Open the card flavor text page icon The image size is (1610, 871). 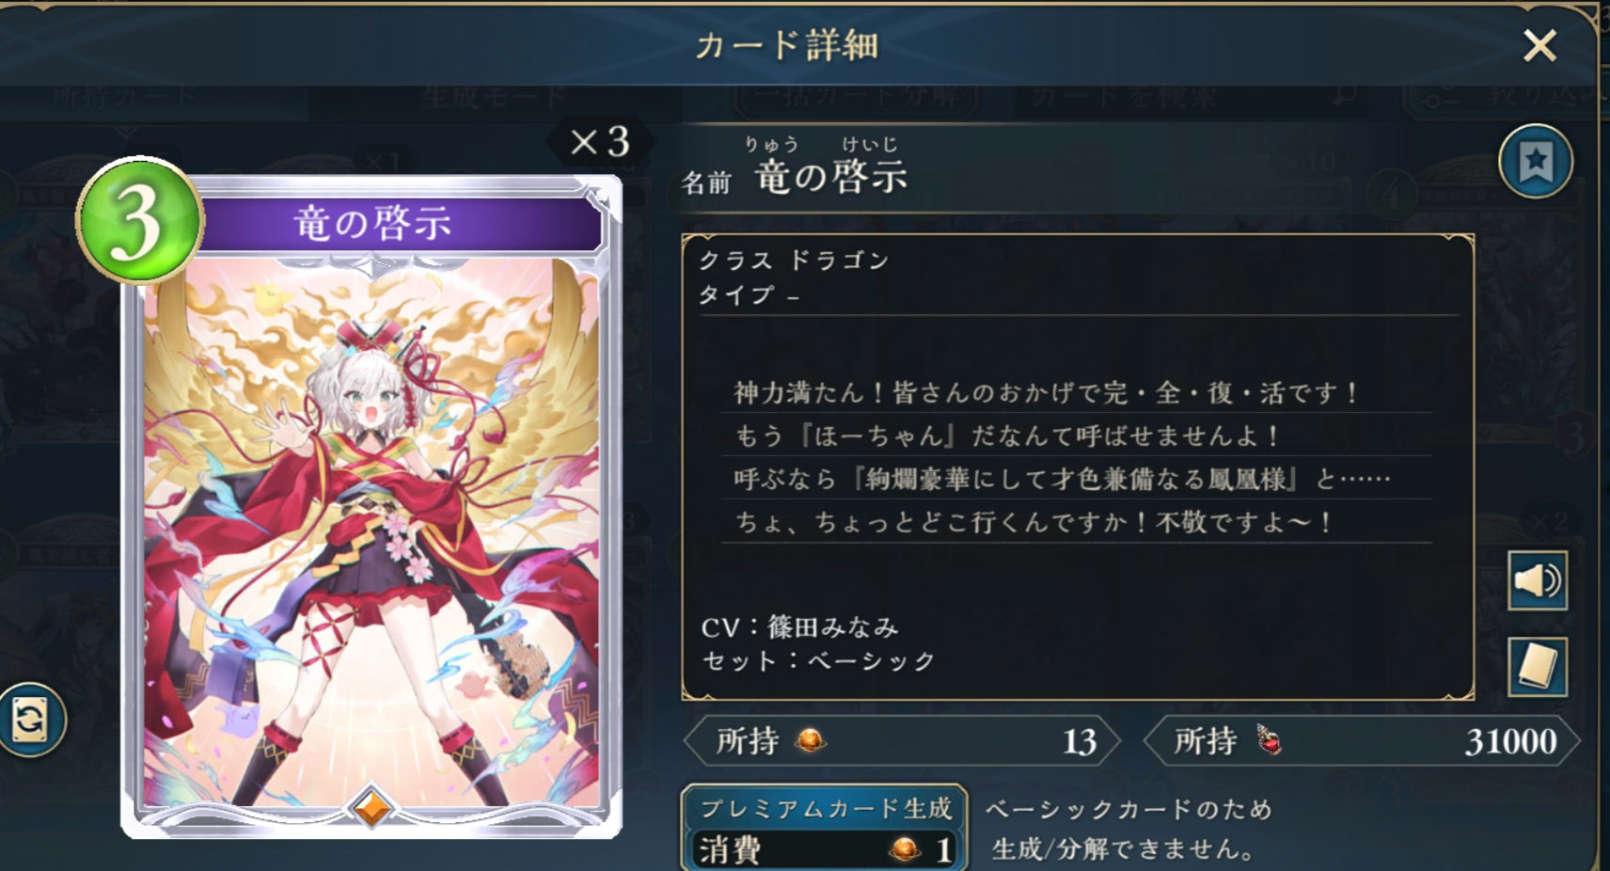[1537, 667]
